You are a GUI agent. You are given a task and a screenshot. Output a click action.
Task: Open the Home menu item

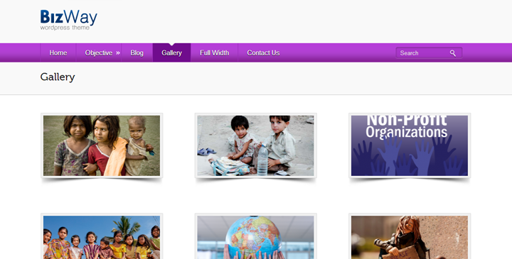coord(58,53)
